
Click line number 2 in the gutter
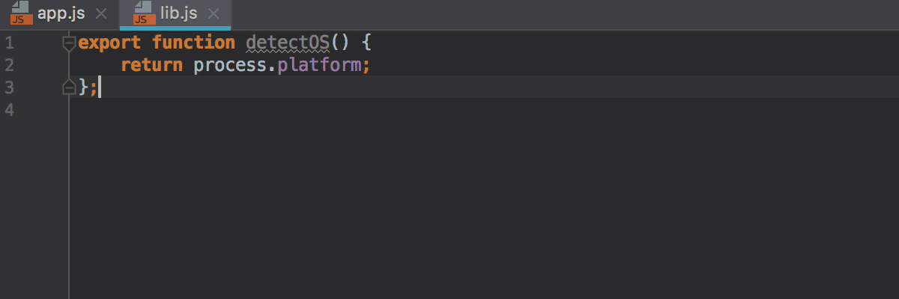pos(9,65)
